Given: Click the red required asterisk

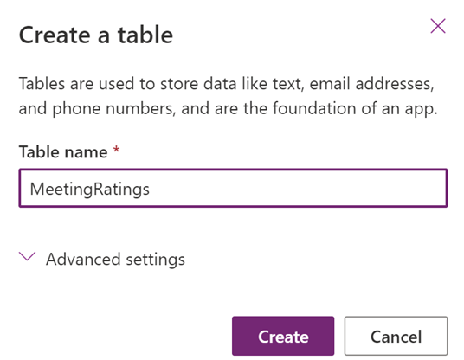Looking at the screenshot, I should (x=117, y=150).
